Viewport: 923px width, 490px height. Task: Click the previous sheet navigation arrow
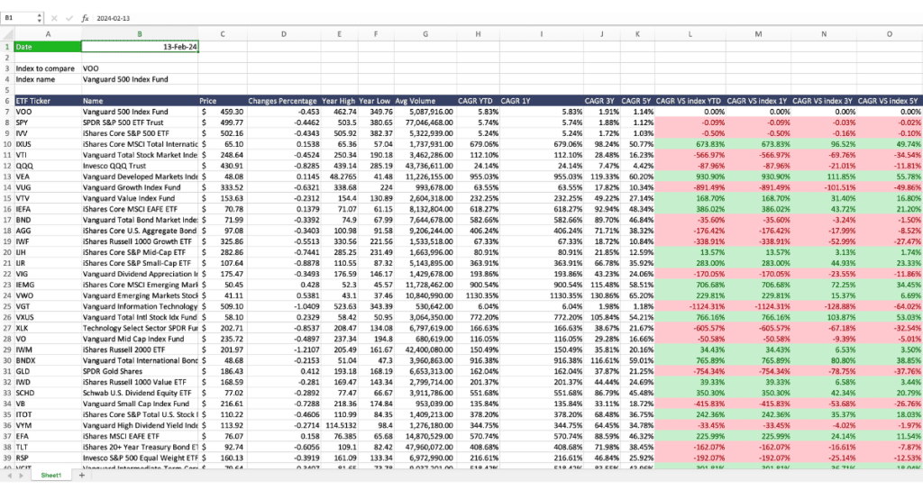pos(8,475)
